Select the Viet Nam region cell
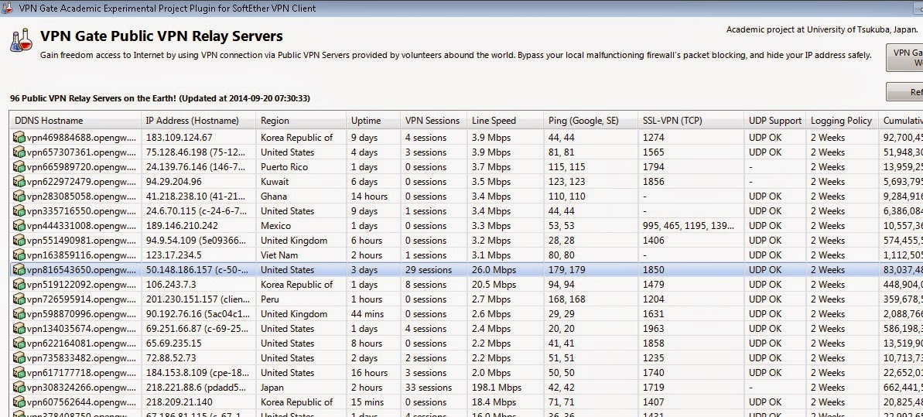This screenshot has height=417, width=923. click(x=279, y=255)
